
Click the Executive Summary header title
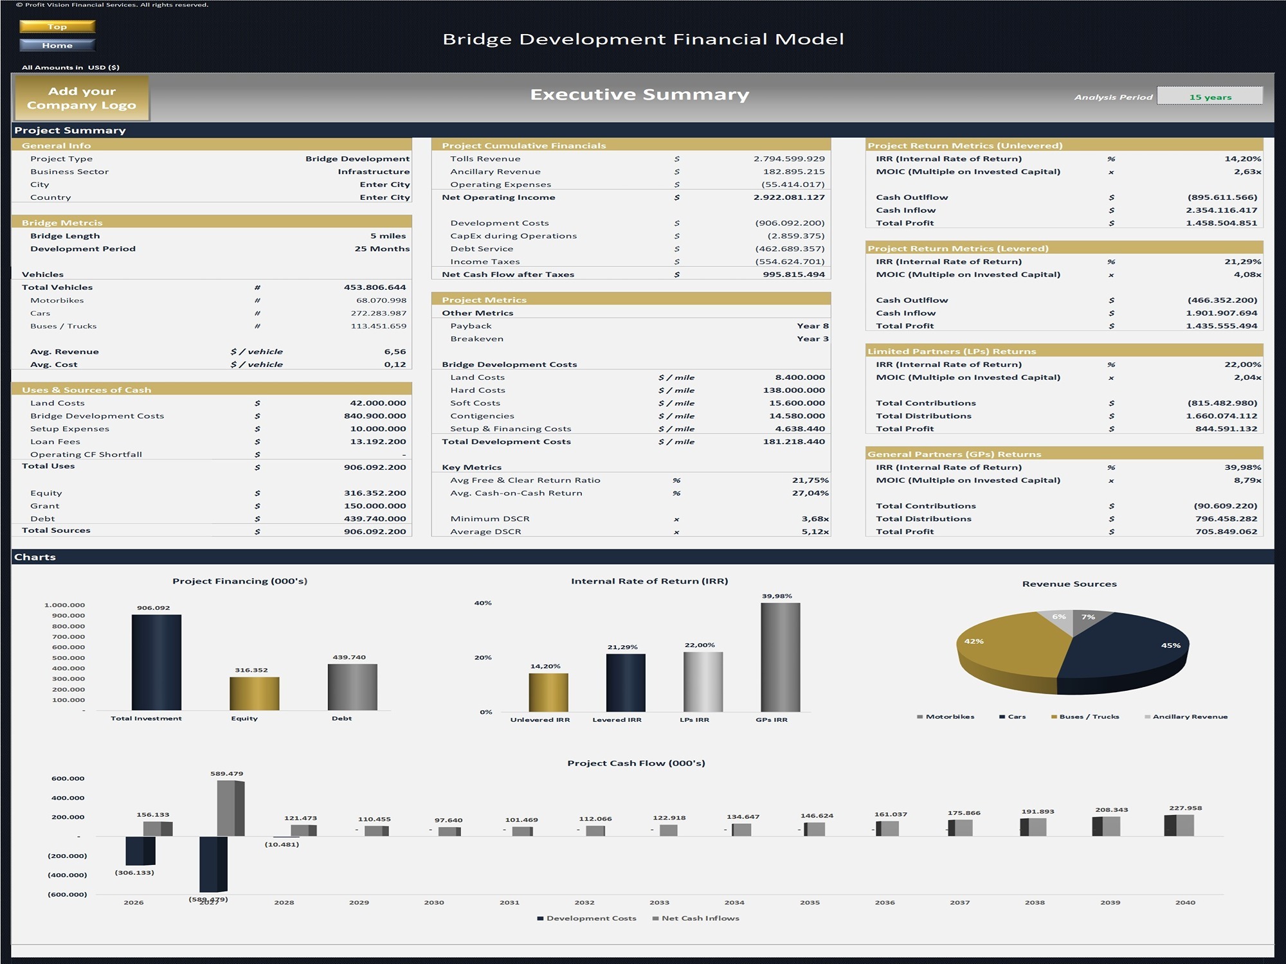tap(639, 94)
